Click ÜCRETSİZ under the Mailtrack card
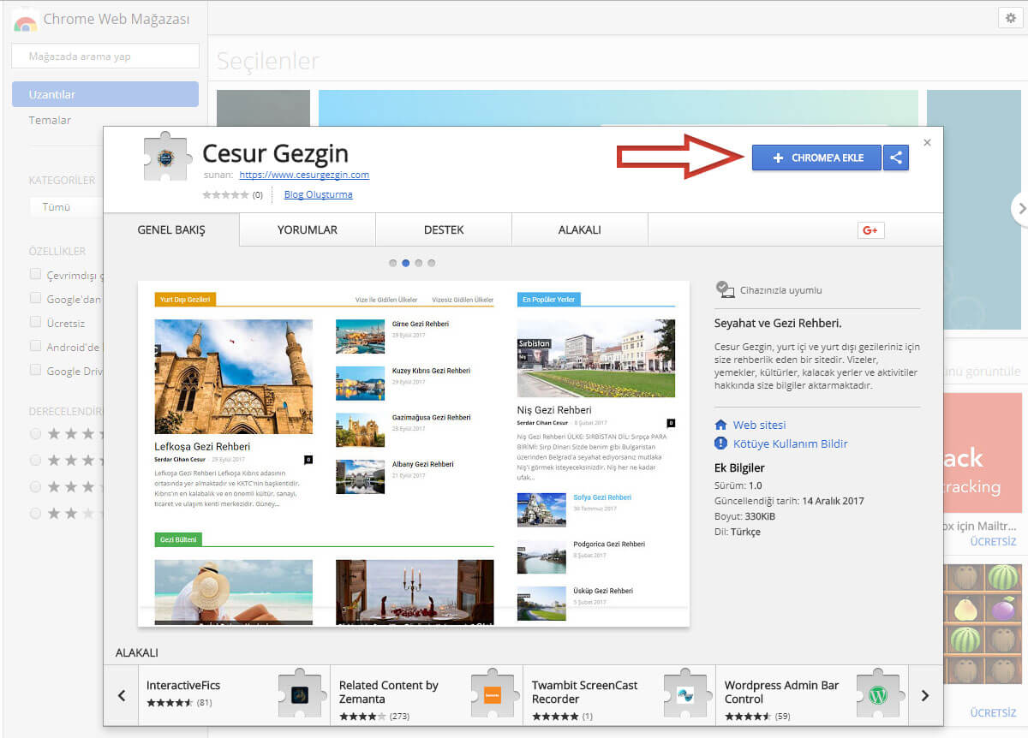Viewport: 1028px width, 738px height. coord(993,542)
